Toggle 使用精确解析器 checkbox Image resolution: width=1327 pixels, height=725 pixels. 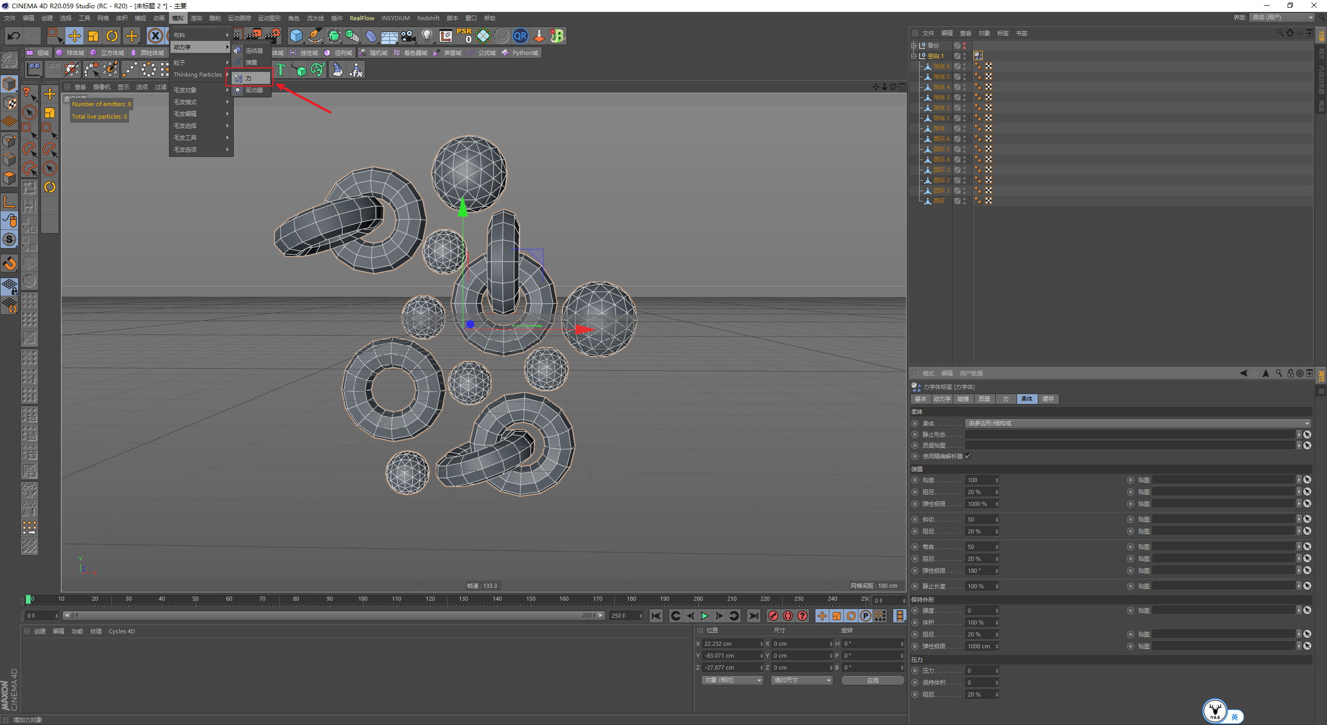pyautogui.click(x=968, y=456)
